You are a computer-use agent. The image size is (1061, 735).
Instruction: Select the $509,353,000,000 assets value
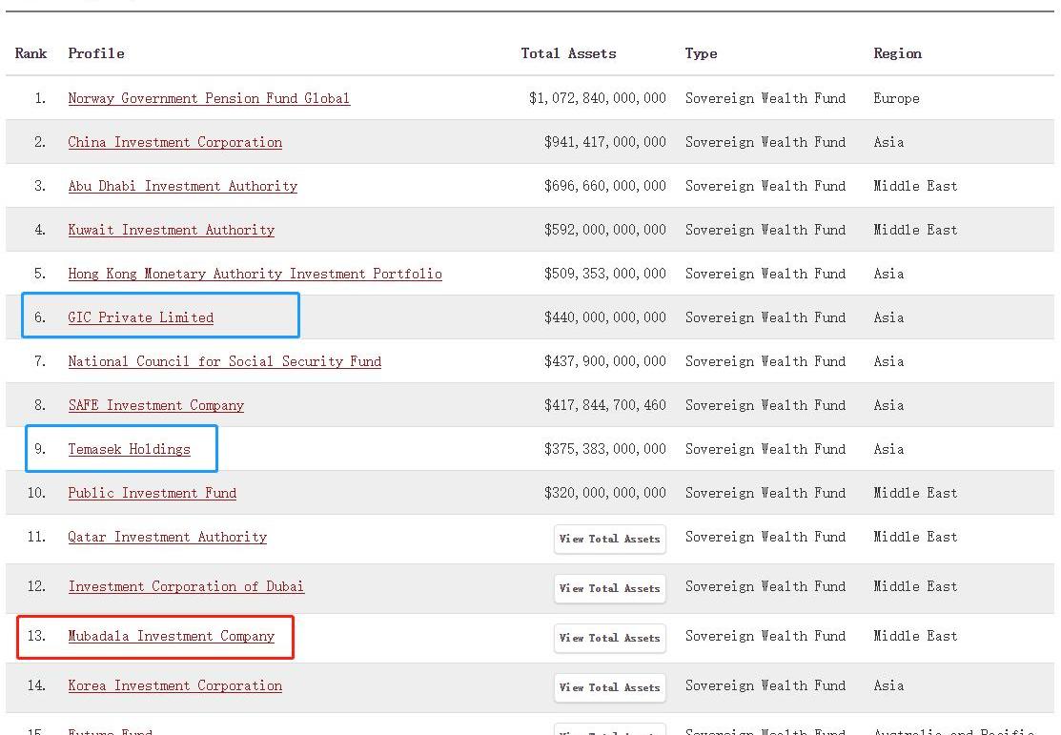coord(605,275)
